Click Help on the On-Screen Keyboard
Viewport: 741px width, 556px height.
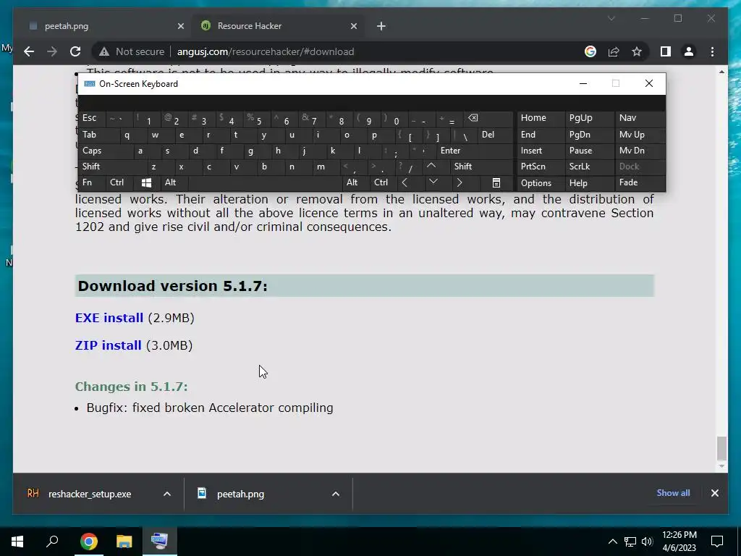coord(589,183)
